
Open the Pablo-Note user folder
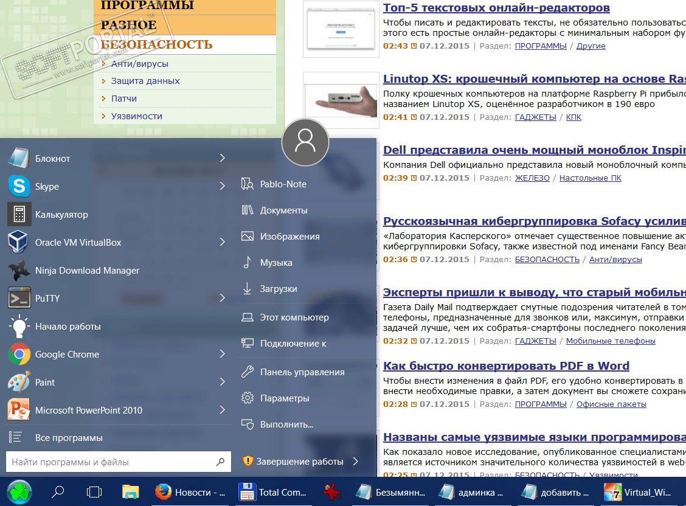click(x=283, y=184)
